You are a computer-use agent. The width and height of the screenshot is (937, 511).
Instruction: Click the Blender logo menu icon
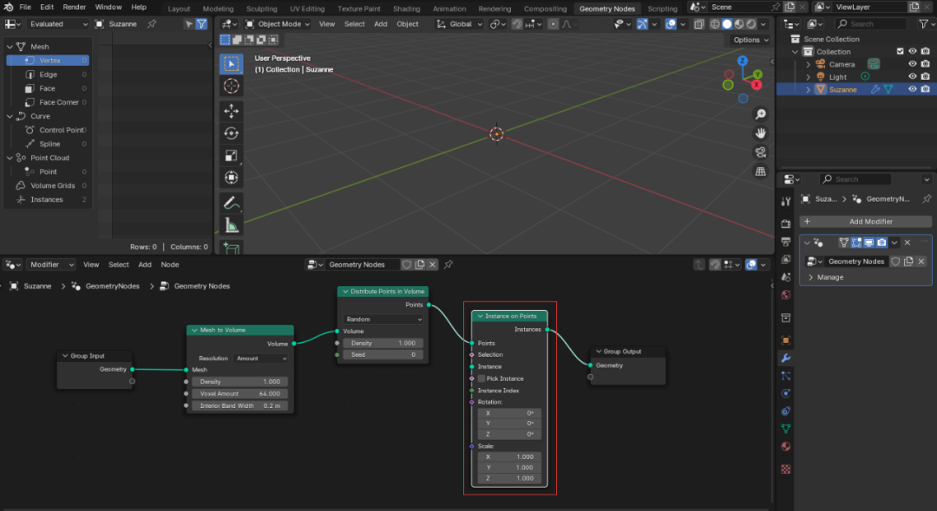(x=9, y=7)
